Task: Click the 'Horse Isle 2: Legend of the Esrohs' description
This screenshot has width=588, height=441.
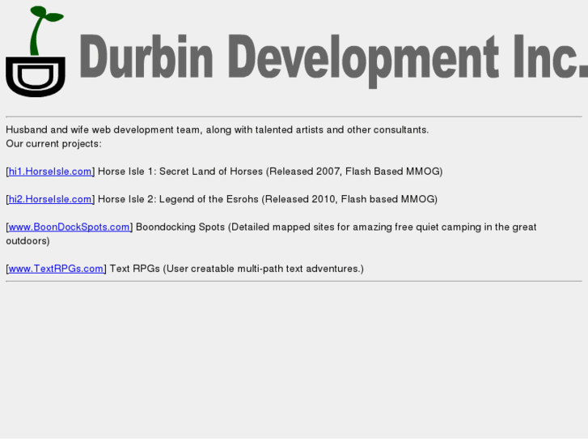Action: tap(268, 199)
